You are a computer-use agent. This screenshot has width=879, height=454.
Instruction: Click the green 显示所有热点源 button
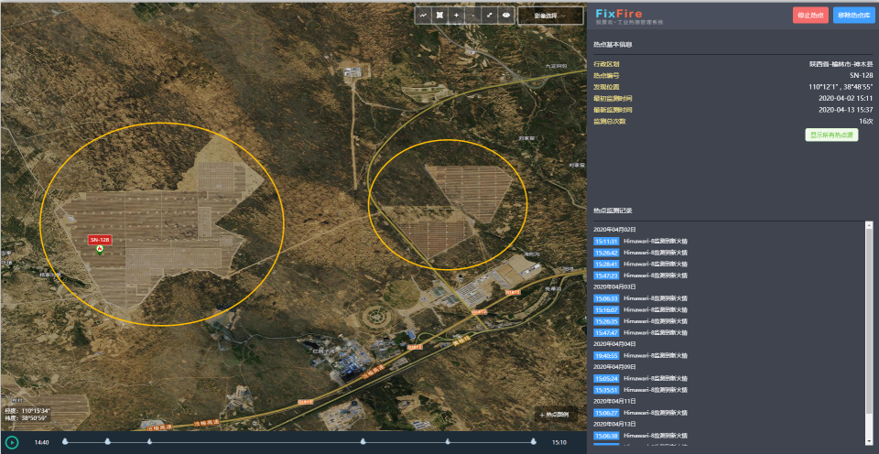(x=831, y=135)
